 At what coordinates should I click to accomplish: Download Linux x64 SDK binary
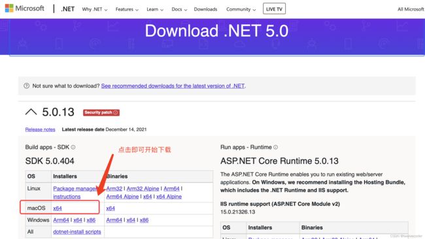(148, 197)
